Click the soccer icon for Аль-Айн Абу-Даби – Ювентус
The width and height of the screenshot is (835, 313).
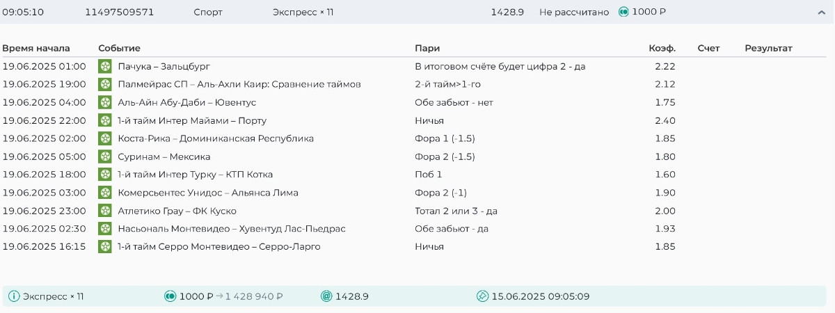[x=105, y=103]
